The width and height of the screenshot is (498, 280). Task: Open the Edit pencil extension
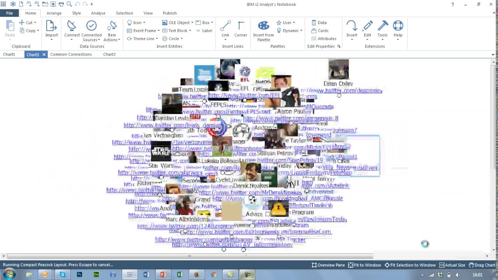click(x=367, y=30)
